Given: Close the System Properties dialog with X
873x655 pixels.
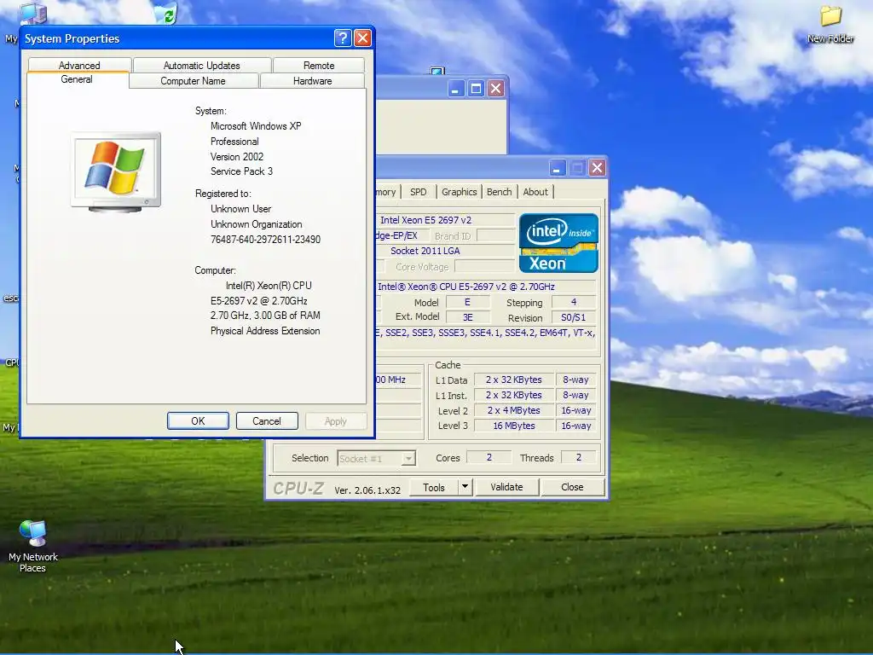Looking at the screenshot, I should (x=362, y=38).
